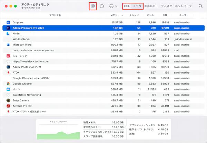The width and height of the screenshot is (207, 143).
Task: Sort by プロセス名 column header
Action: point(55,15)
